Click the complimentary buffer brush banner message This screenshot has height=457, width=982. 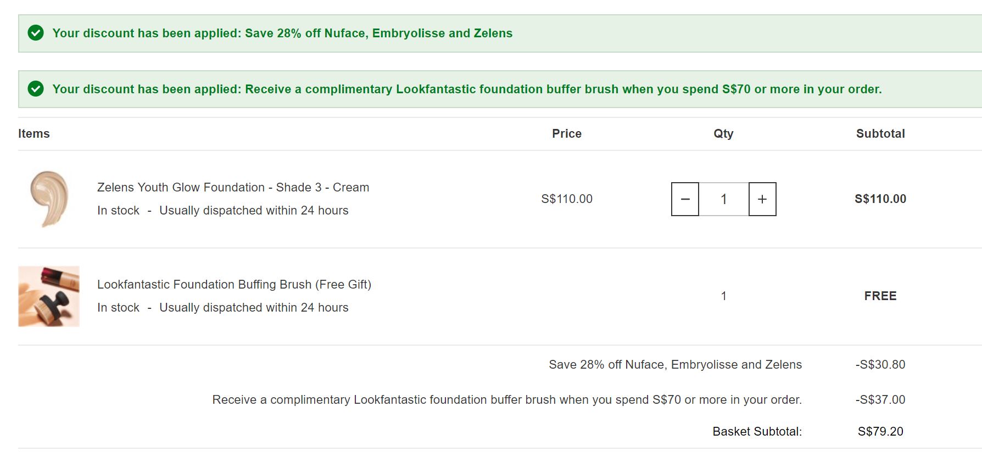tap(467, 89)
